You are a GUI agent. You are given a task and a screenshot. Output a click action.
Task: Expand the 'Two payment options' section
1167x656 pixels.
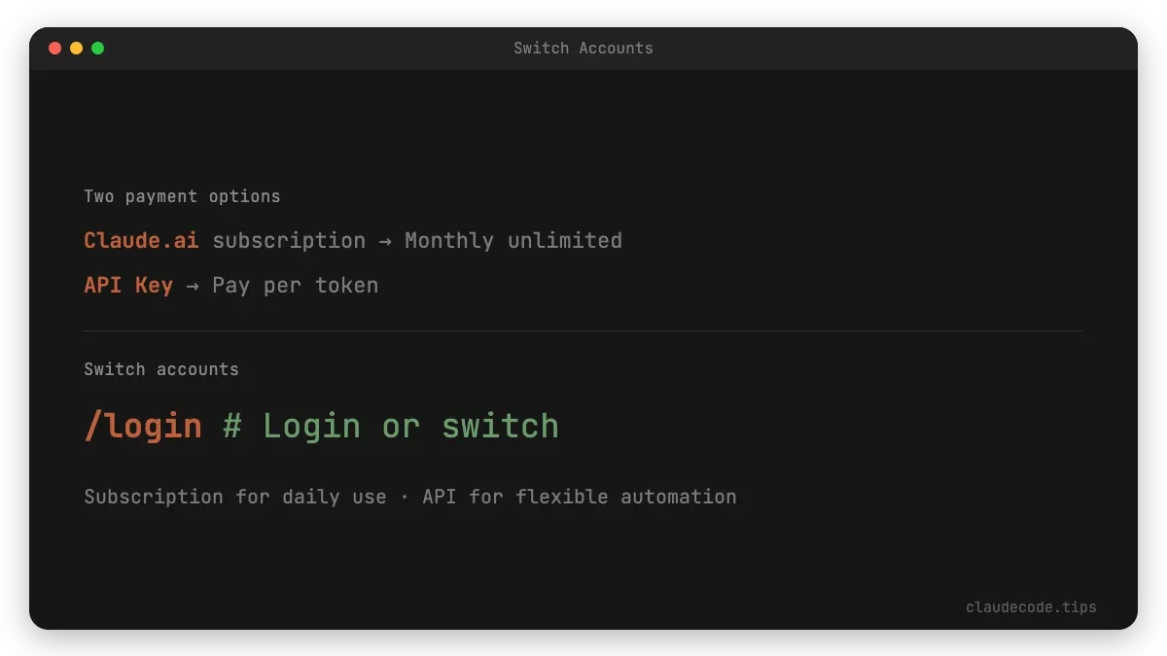tap(182, 196)
